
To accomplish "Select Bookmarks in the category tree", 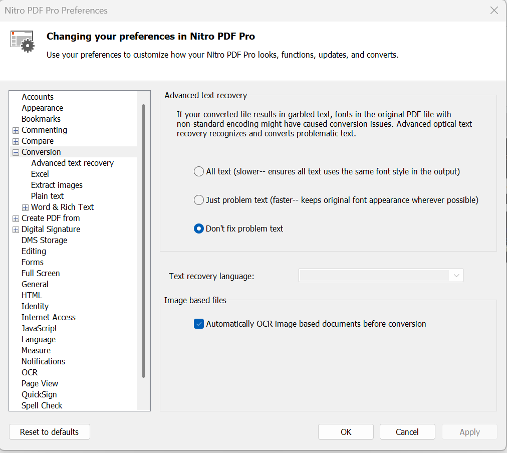I will [41, 119].
